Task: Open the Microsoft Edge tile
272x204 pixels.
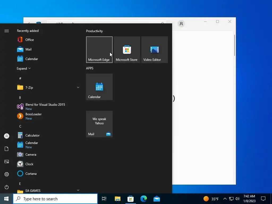Action: pos(99,50)
